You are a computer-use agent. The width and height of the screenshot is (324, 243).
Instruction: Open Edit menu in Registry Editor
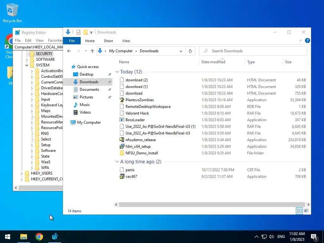click(28, 40)
